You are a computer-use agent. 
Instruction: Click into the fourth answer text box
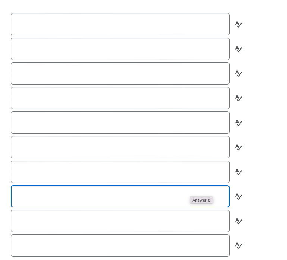[x=120, y=98]
